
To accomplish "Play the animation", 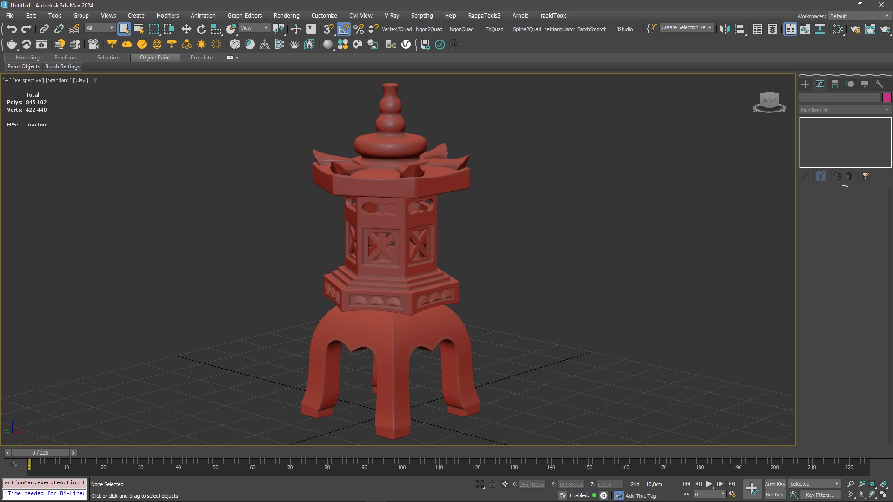I will pos(709,484).
